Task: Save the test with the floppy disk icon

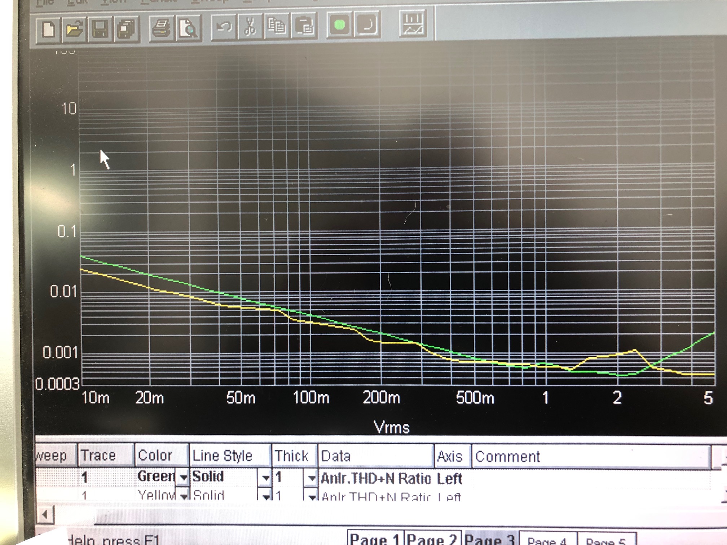Action: [x=100, y=29]
